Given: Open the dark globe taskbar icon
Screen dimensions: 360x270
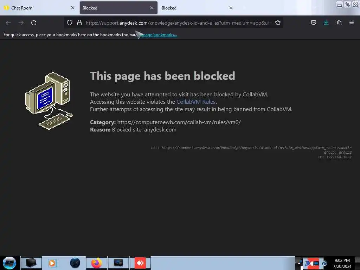Looking at the screenshot, I should click(x=75, y=263).
